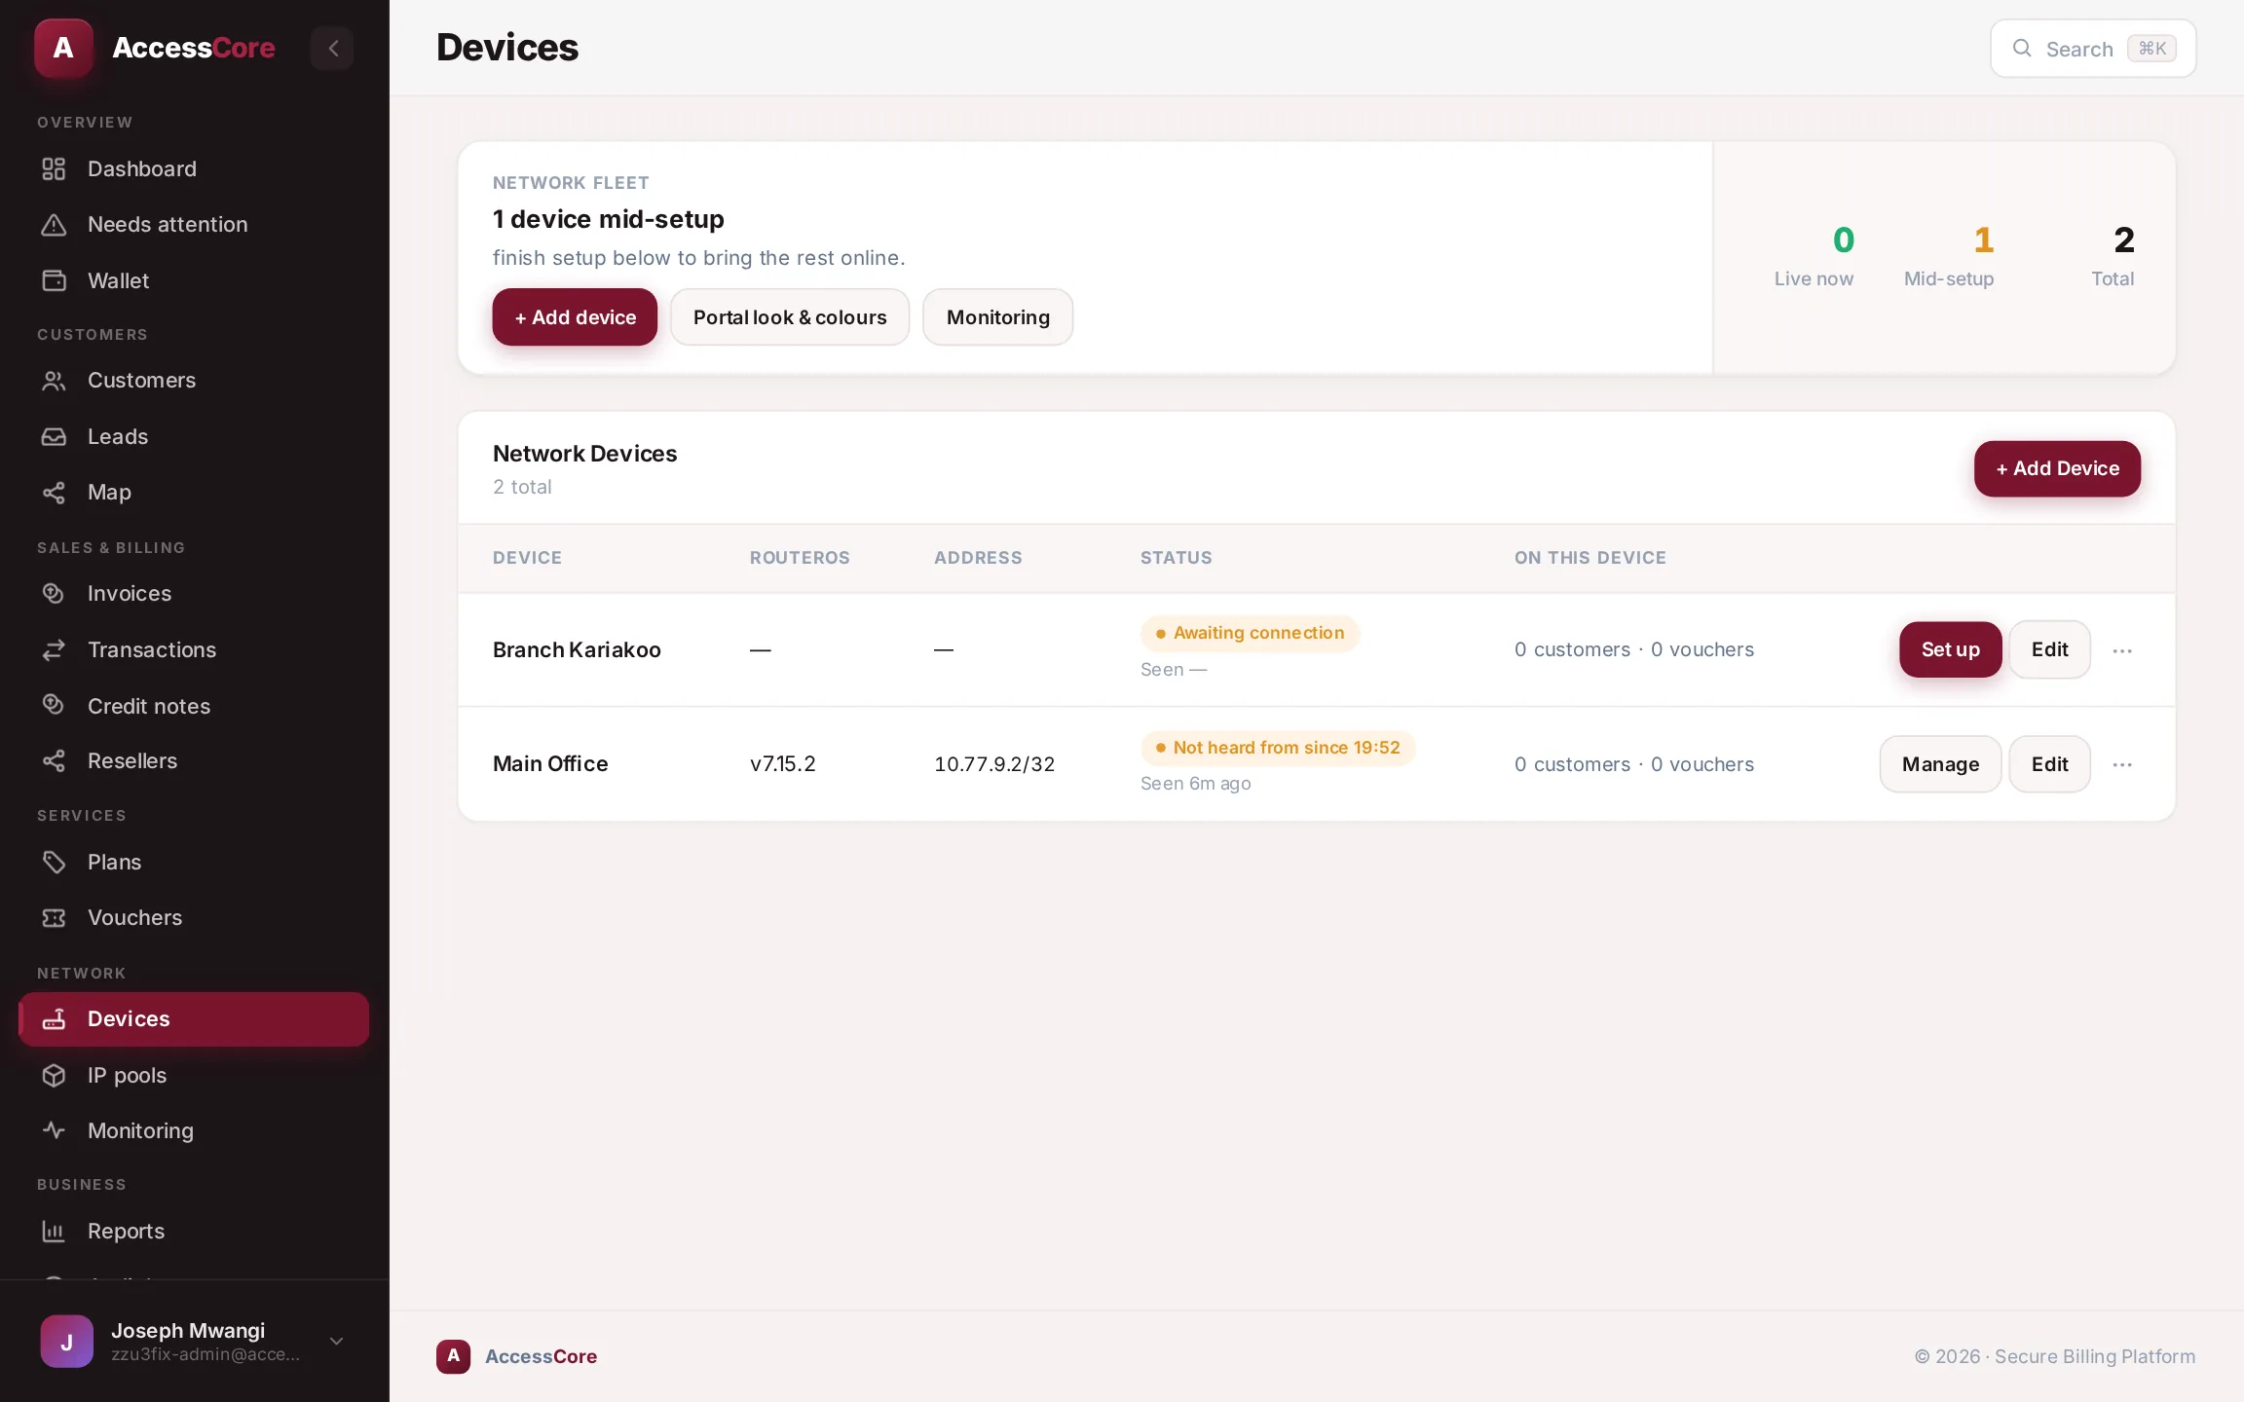Click the Invoices icon

[54, 593]
